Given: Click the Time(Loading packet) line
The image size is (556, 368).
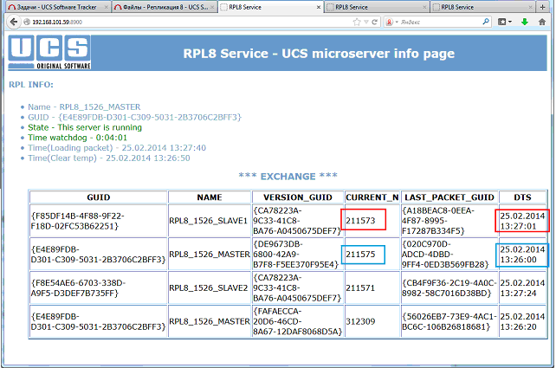Looking at the screenshot, I should [x=117, y=148].
